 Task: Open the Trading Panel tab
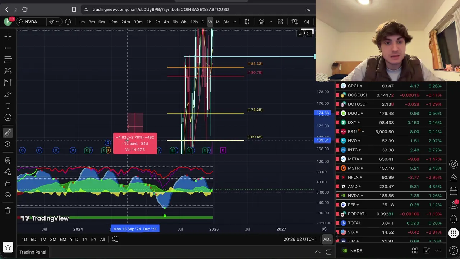point(33,252)
